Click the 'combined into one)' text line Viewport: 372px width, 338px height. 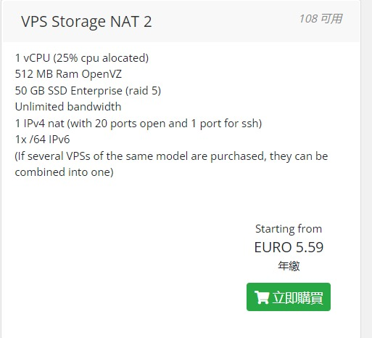[64, 172]
